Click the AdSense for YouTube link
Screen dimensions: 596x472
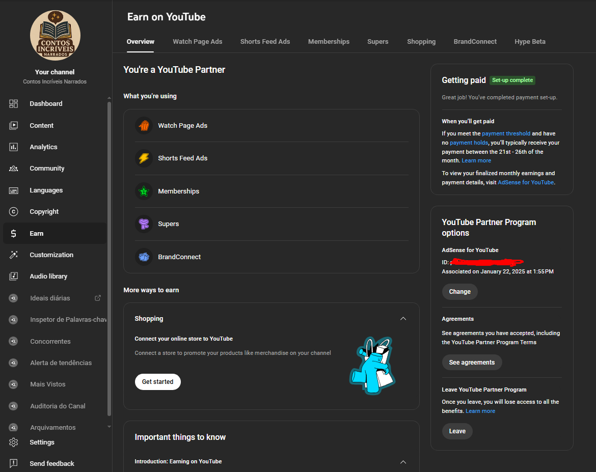coord(525,182)
